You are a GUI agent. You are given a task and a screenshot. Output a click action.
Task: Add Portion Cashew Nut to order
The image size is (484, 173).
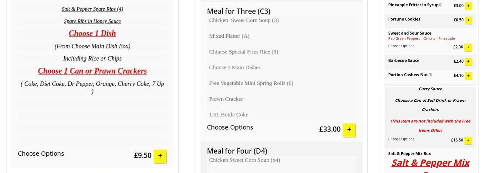click(468, 76)
